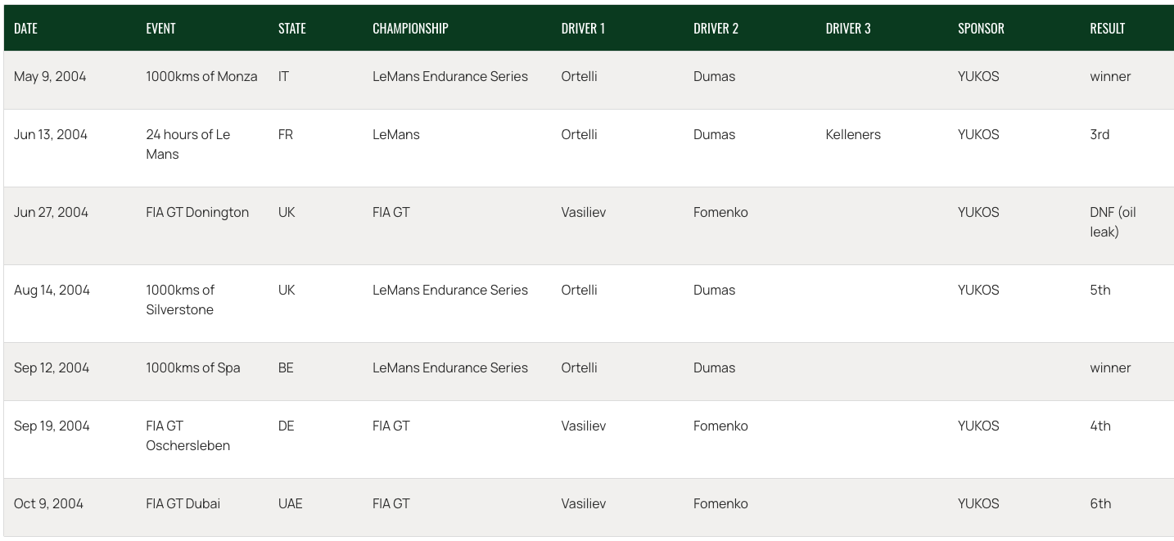Click the SPONSOR column header

981,28
